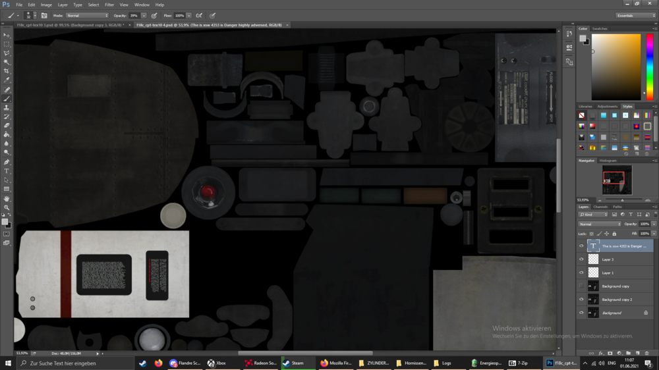This screenshot has width=659, height=370.
Task: Open the Brush panel toggle icon
Action: (44, 16)
